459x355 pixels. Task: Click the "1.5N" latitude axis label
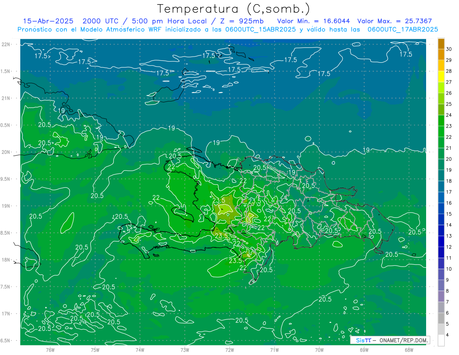coord(5,71)
